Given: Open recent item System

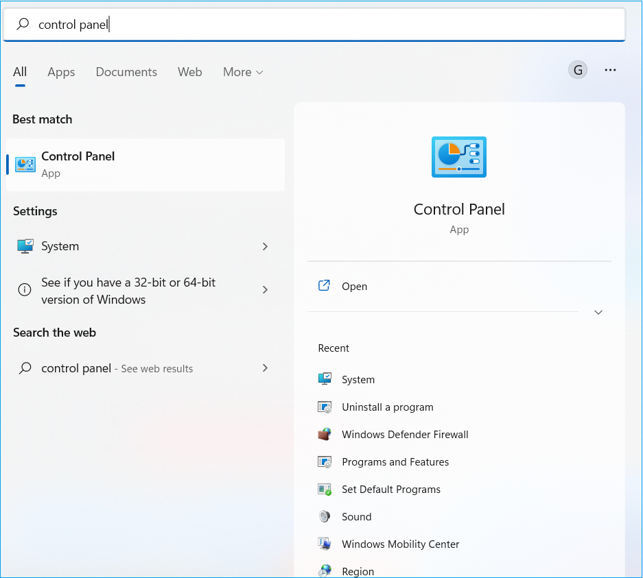Looking at the screenshot, I should 459,379.
